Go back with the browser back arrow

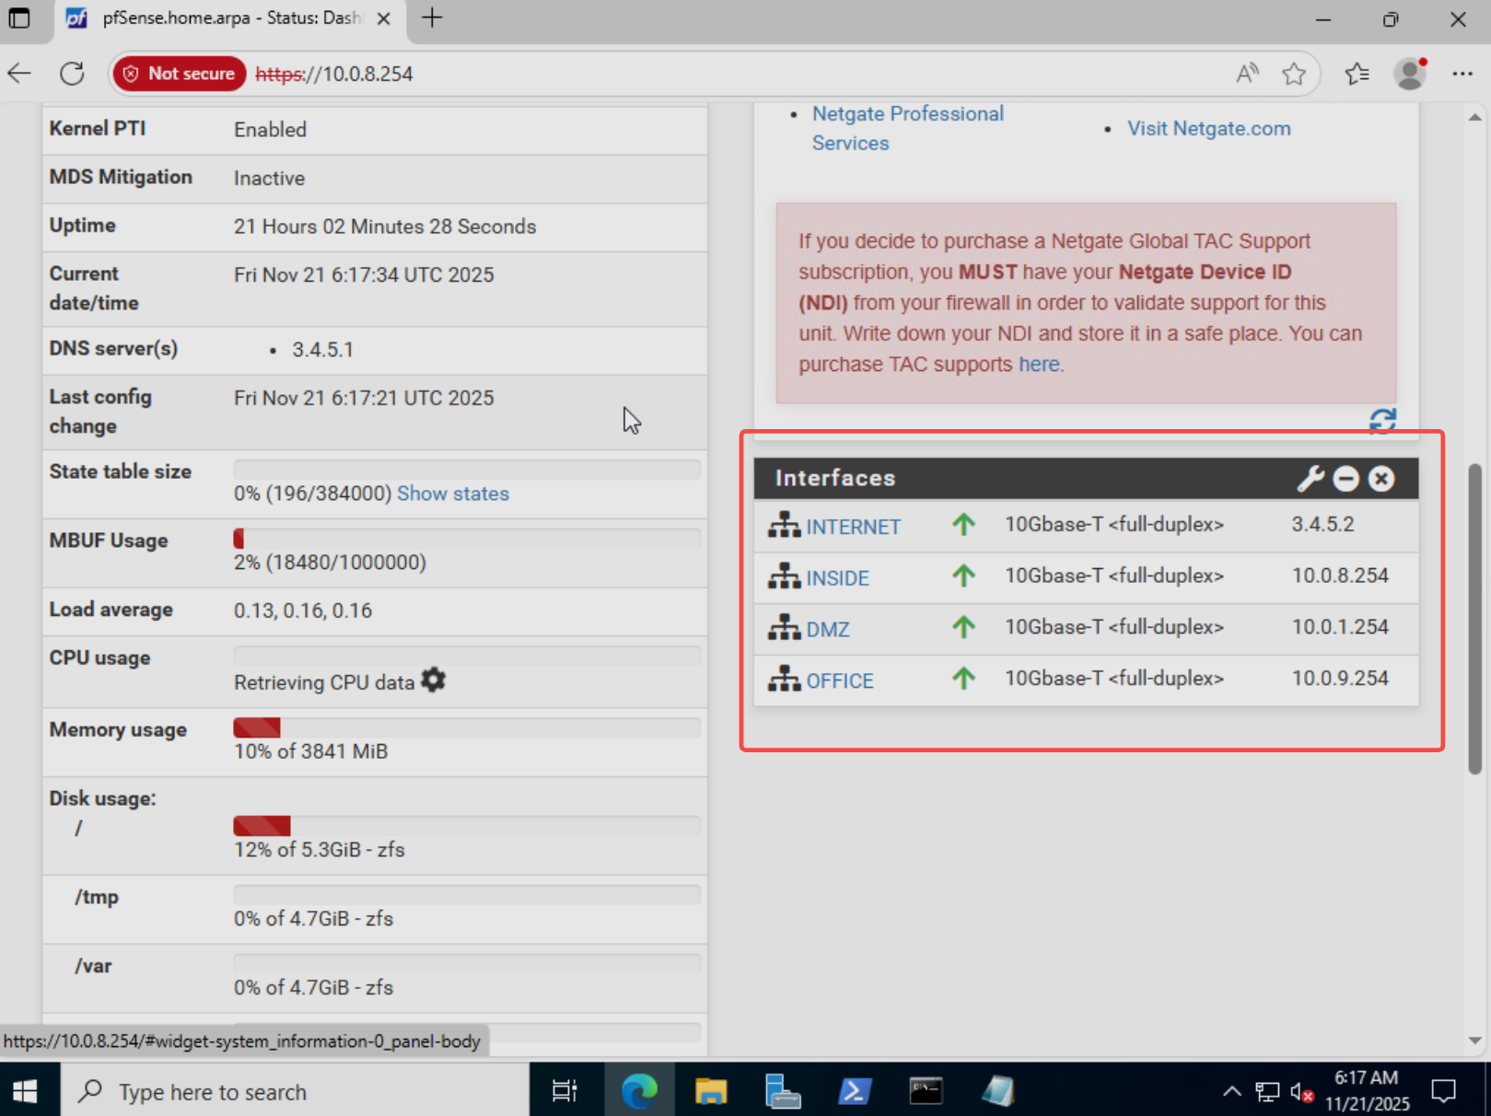pyautogui.click(x=19, y=74)
